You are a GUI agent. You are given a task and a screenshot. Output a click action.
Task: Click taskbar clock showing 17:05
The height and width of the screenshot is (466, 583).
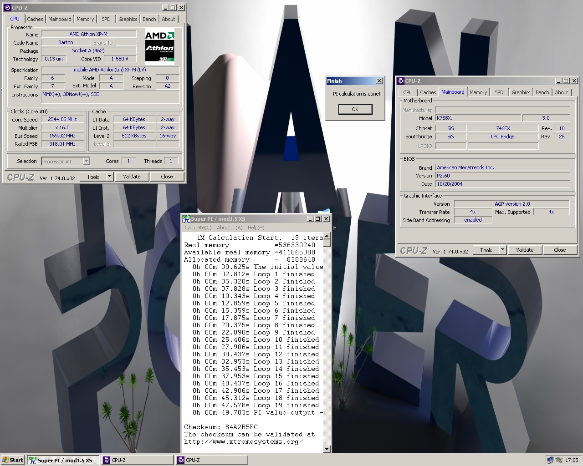pos(572,460)
